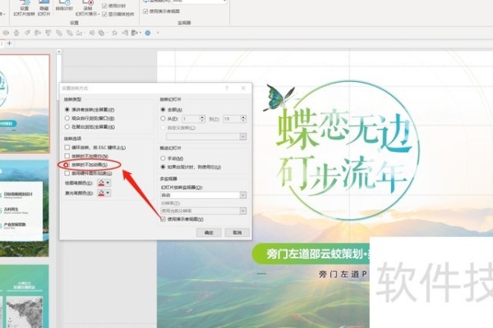Viewport: 493px width, 328px height.
Task: Click the star icon in quick toolbar
Action: pos(114,33)
